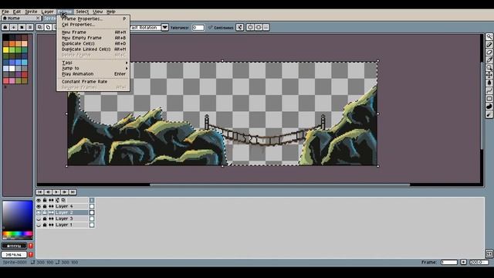The width and height of the screenshot is (494, 278).
Task: Choose Play Animation menu entry
Action: point(93,74)
